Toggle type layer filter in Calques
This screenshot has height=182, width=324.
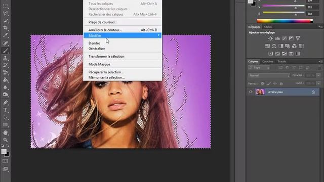(x=294, y=68)
